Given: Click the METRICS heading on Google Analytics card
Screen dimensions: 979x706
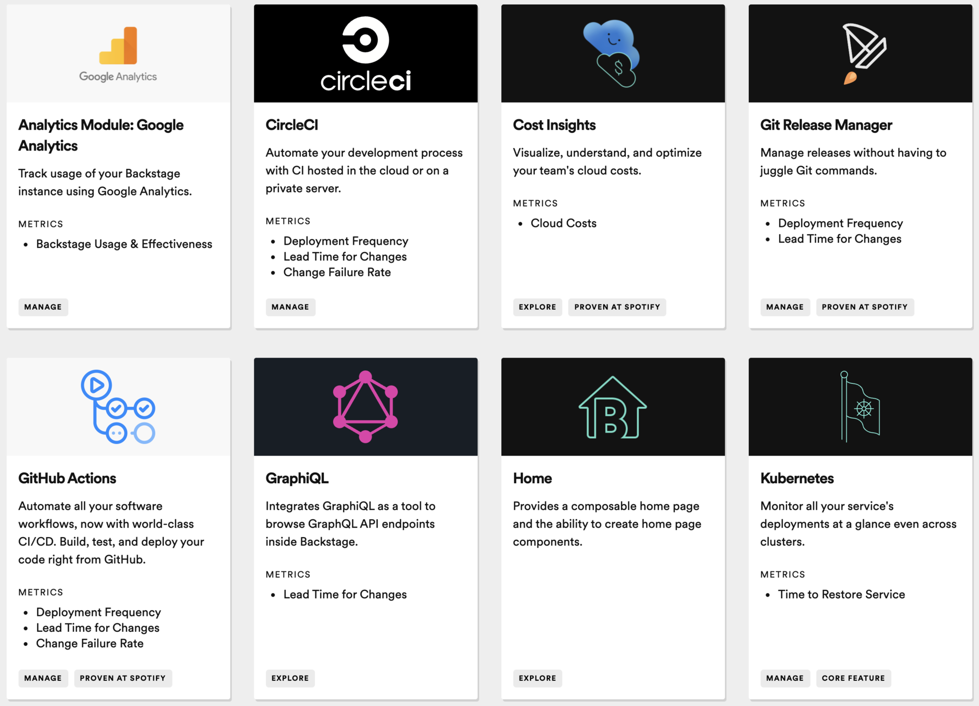Looking at the screenshot, I should 41,224.
